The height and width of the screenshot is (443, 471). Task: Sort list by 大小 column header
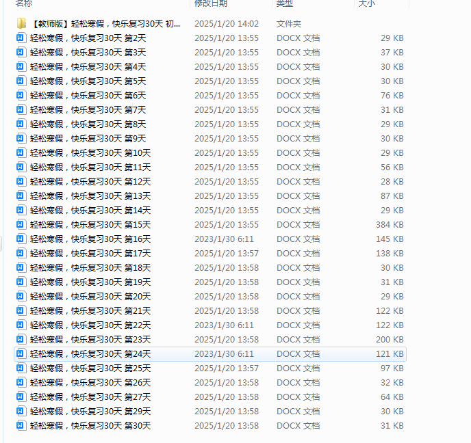pyautogui.click(x=366, y=3)
